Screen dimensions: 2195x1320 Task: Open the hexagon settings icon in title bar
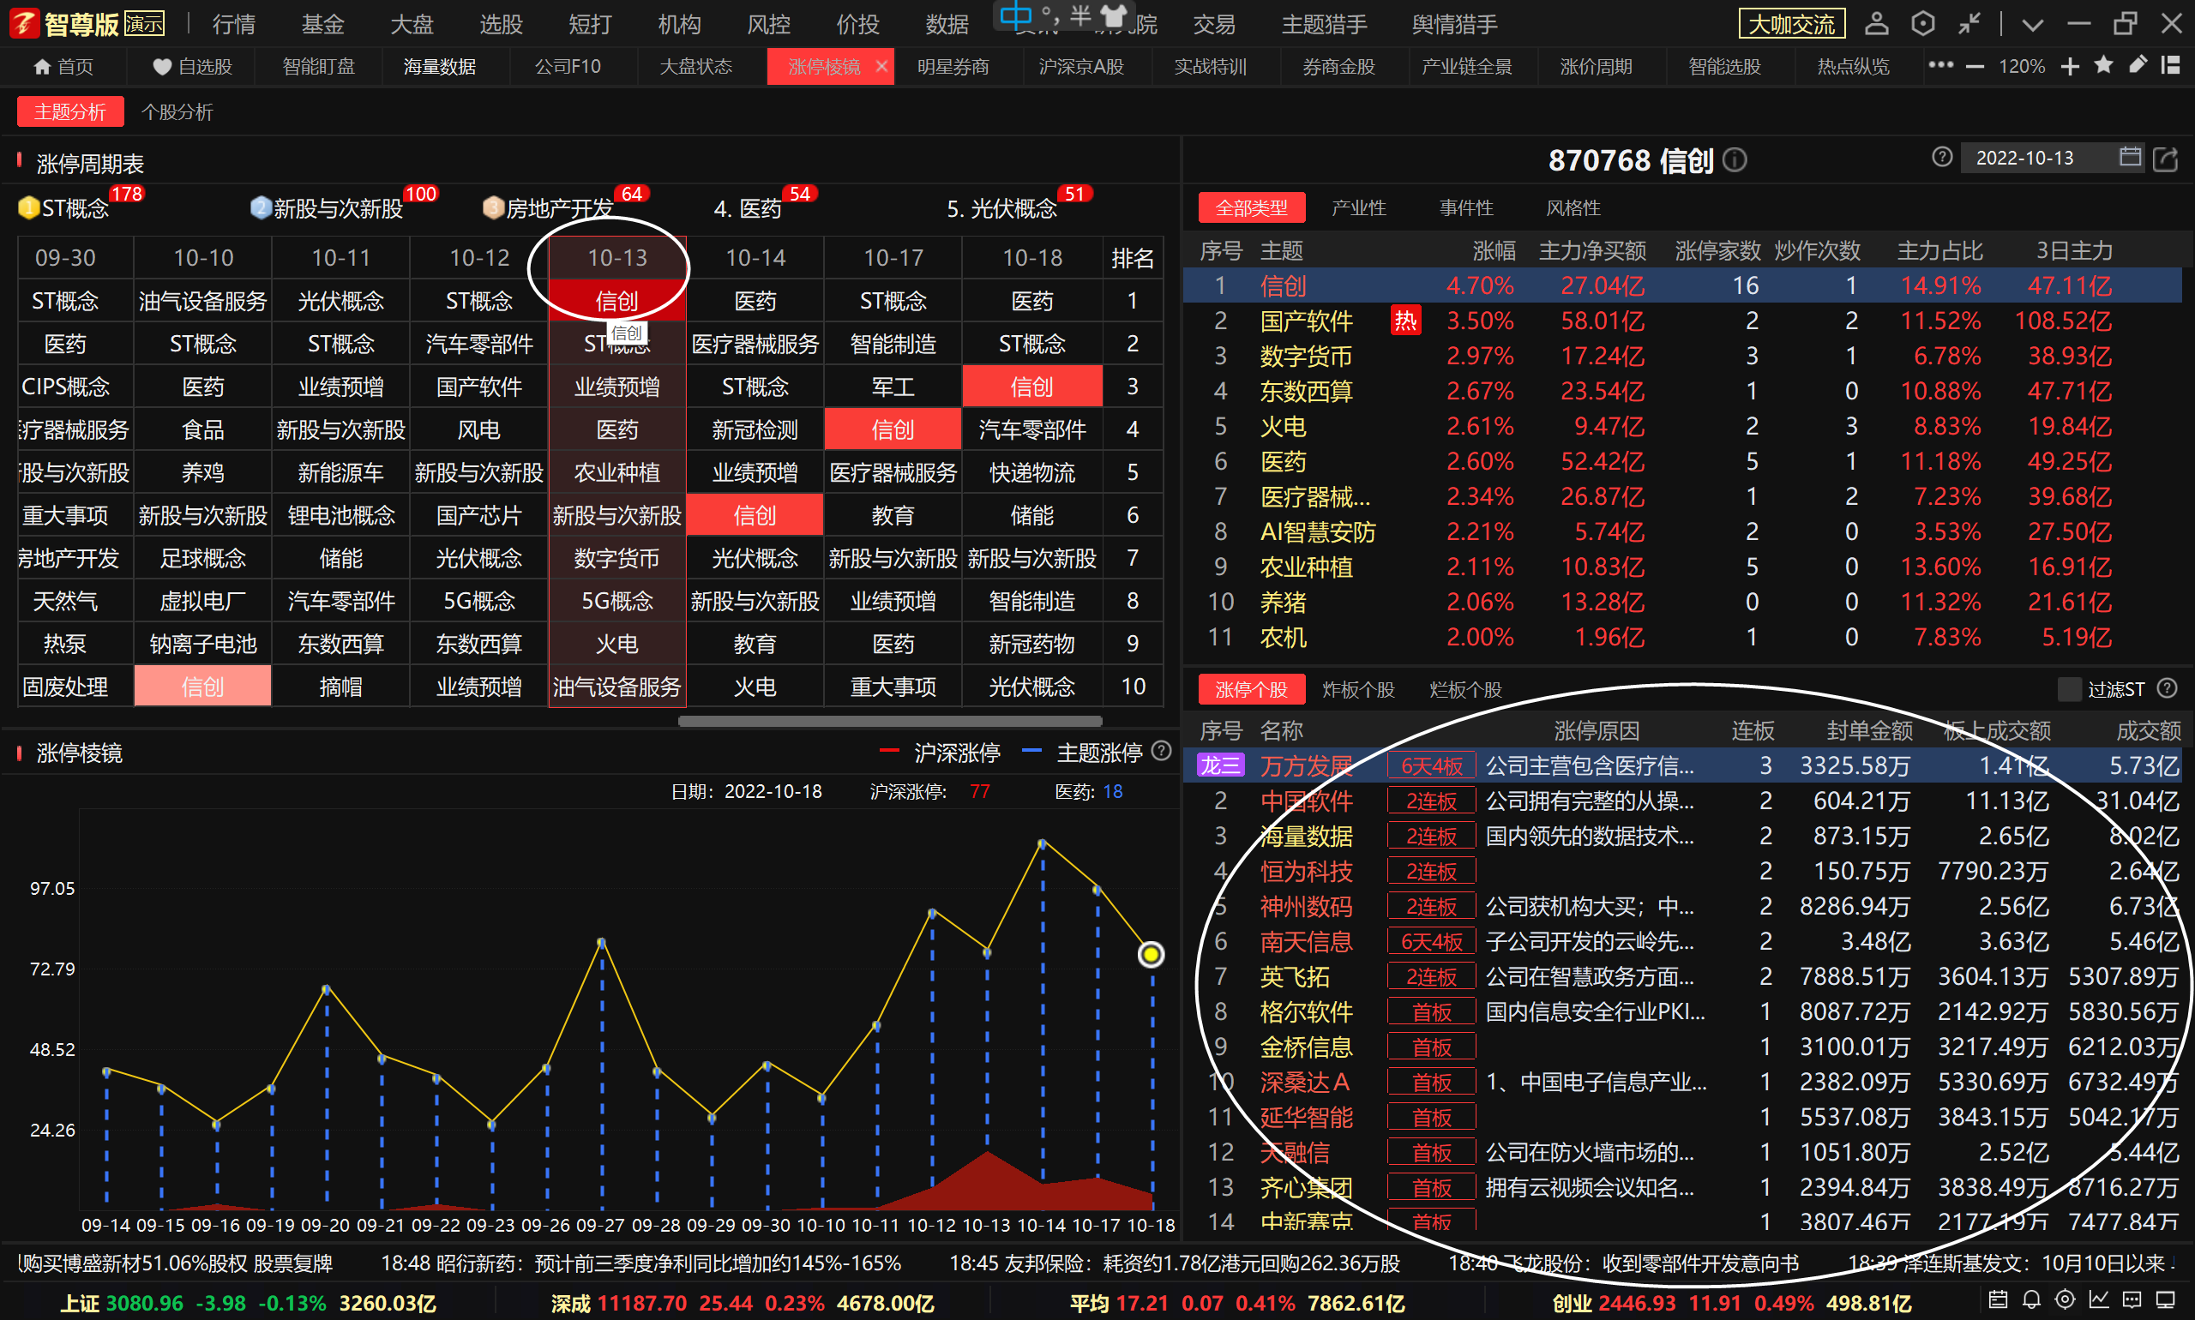click(1921, 24)
